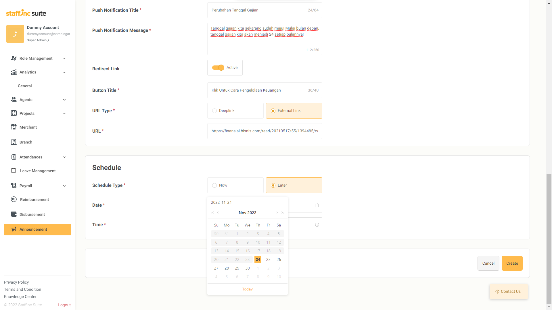Open Branch page in sidebar
The image size is (552, 310).
(x=26, y=142)
